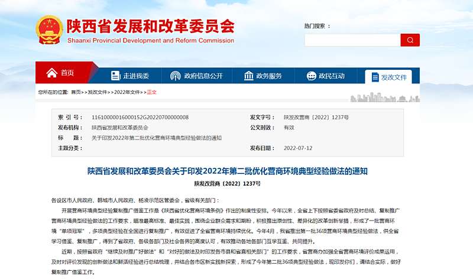Click the 政民互动 people icon
Image resolution: width=473 pixels, height=279 pixels.
coord(309,76)
